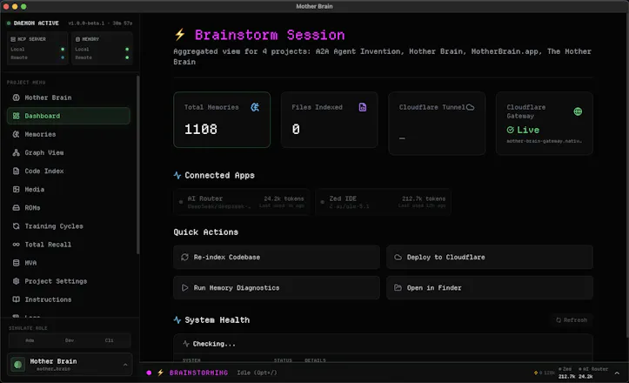This screenshot has height=383, width=629.
Task: Open Mother Brain in the project menu
Action: [x=68, y=97]
